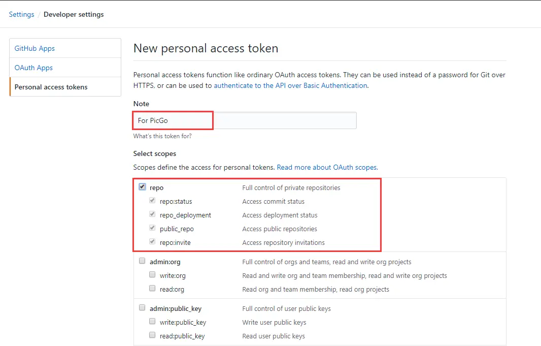The image size is (541, 346).
Task: Toggle the repo:status checkbox
Action: click(x=152, y=201)
